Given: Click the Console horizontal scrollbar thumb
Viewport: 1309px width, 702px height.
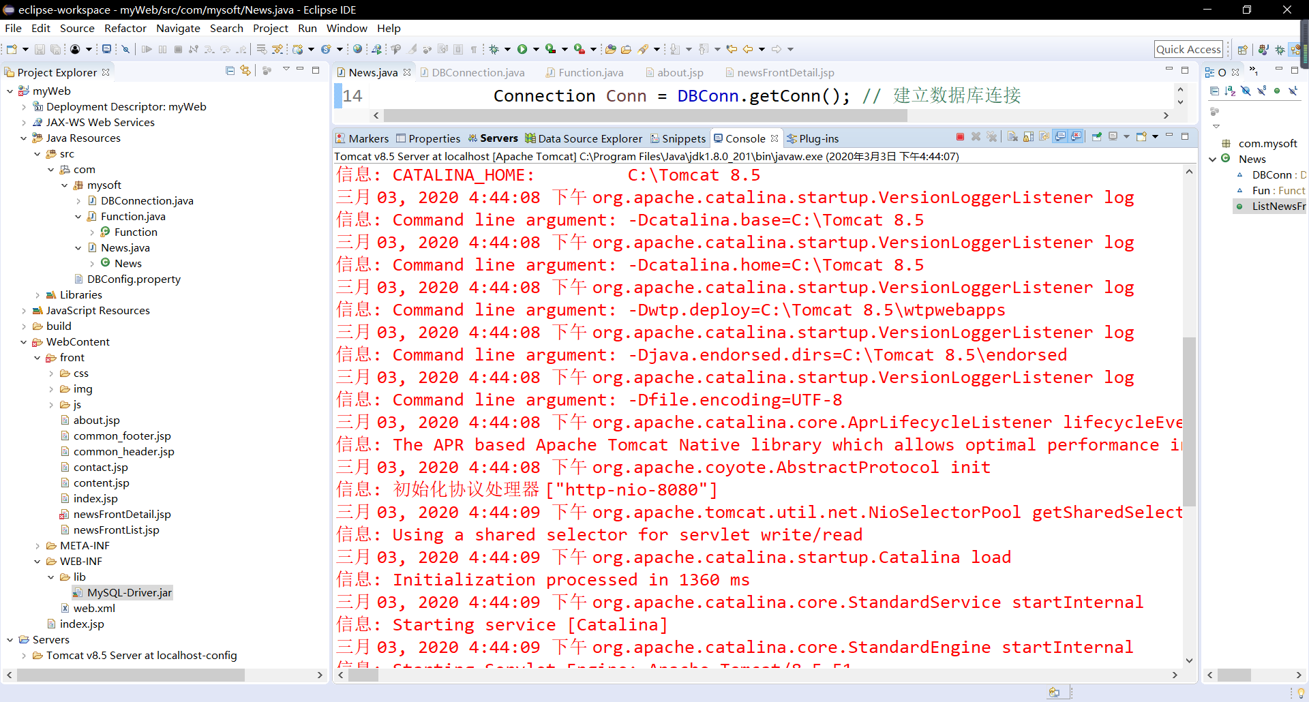Looking at the screenshot, I should point(363,675).
